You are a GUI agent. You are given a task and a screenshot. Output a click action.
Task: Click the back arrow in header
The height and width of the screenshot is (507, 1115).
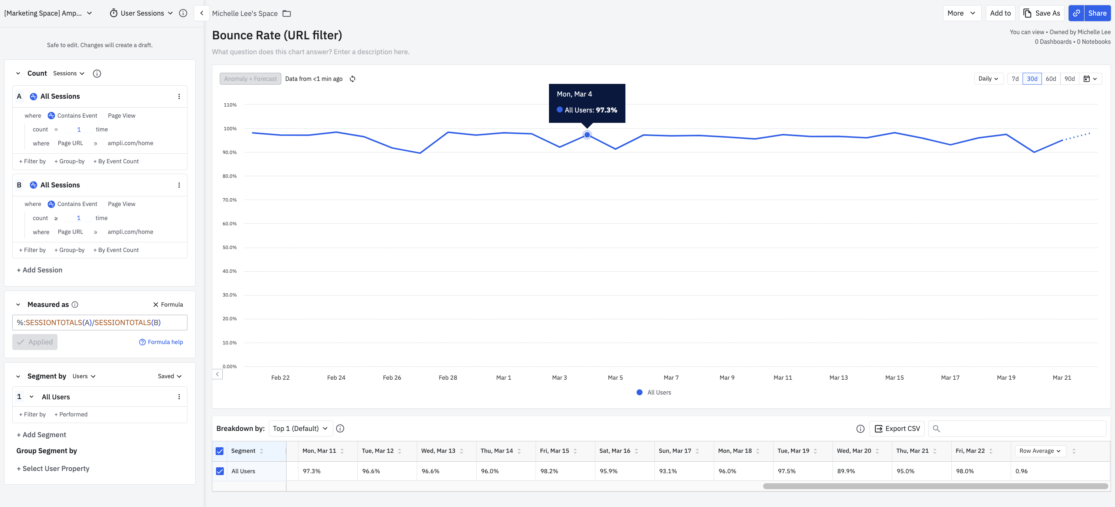pyautogui.click(x=202, y=13)
